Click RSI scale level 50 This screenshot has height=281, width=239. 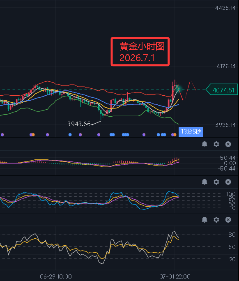click(232, 247)
